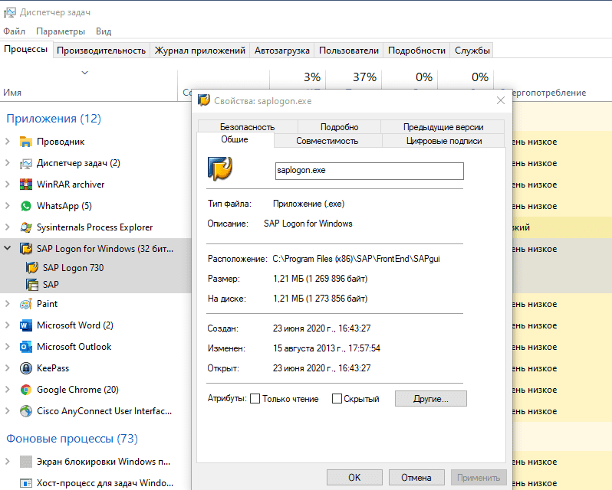Open the Параметры menu

click(x=61, y=31)
